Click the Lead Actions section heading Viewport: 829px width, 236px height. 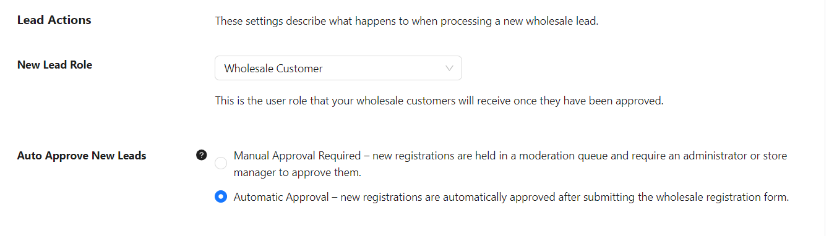(x=54, y=20)
